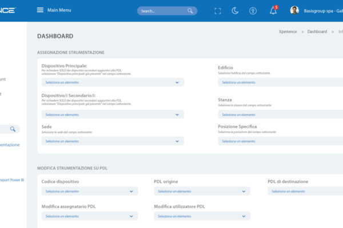Open notifications bell icon
343x228 pixels.
[x=273, y=11]
